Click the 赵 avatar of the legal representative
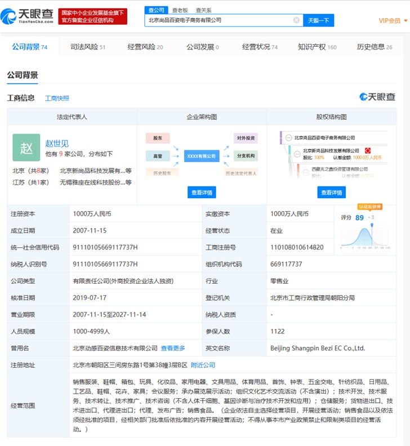 coord(26,148)
